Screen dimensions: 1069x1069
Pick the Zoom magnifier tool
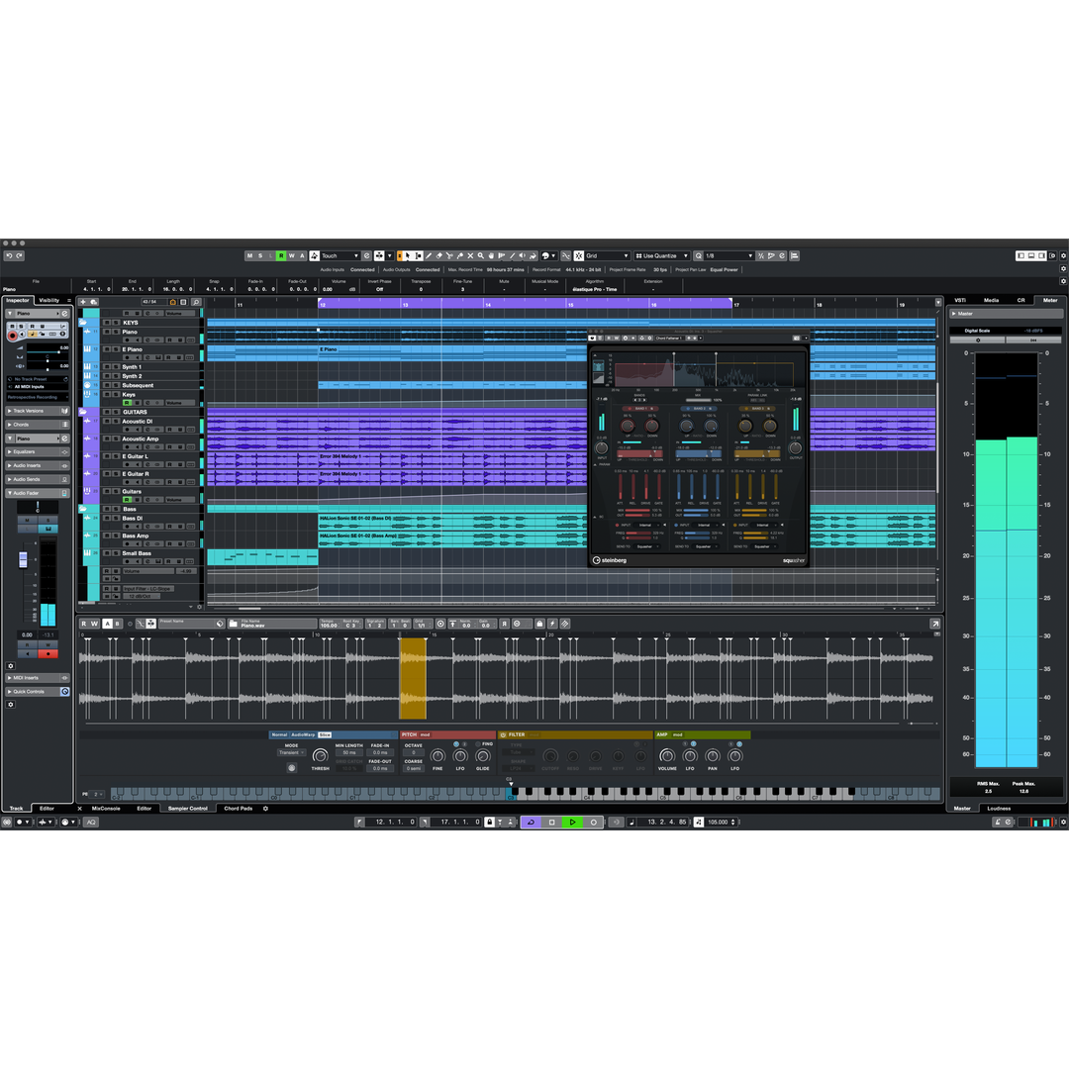pos(481,255)
